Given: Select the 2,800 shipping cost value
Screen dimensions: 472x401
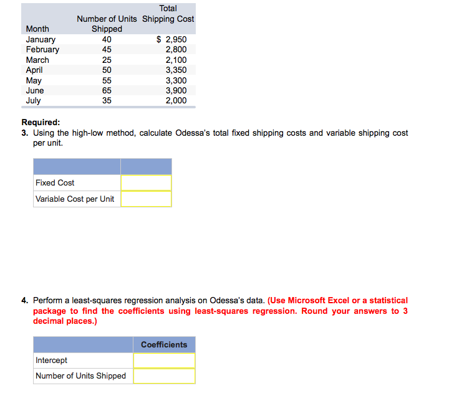Looking at the screenshot, I should tap(176, 49).
